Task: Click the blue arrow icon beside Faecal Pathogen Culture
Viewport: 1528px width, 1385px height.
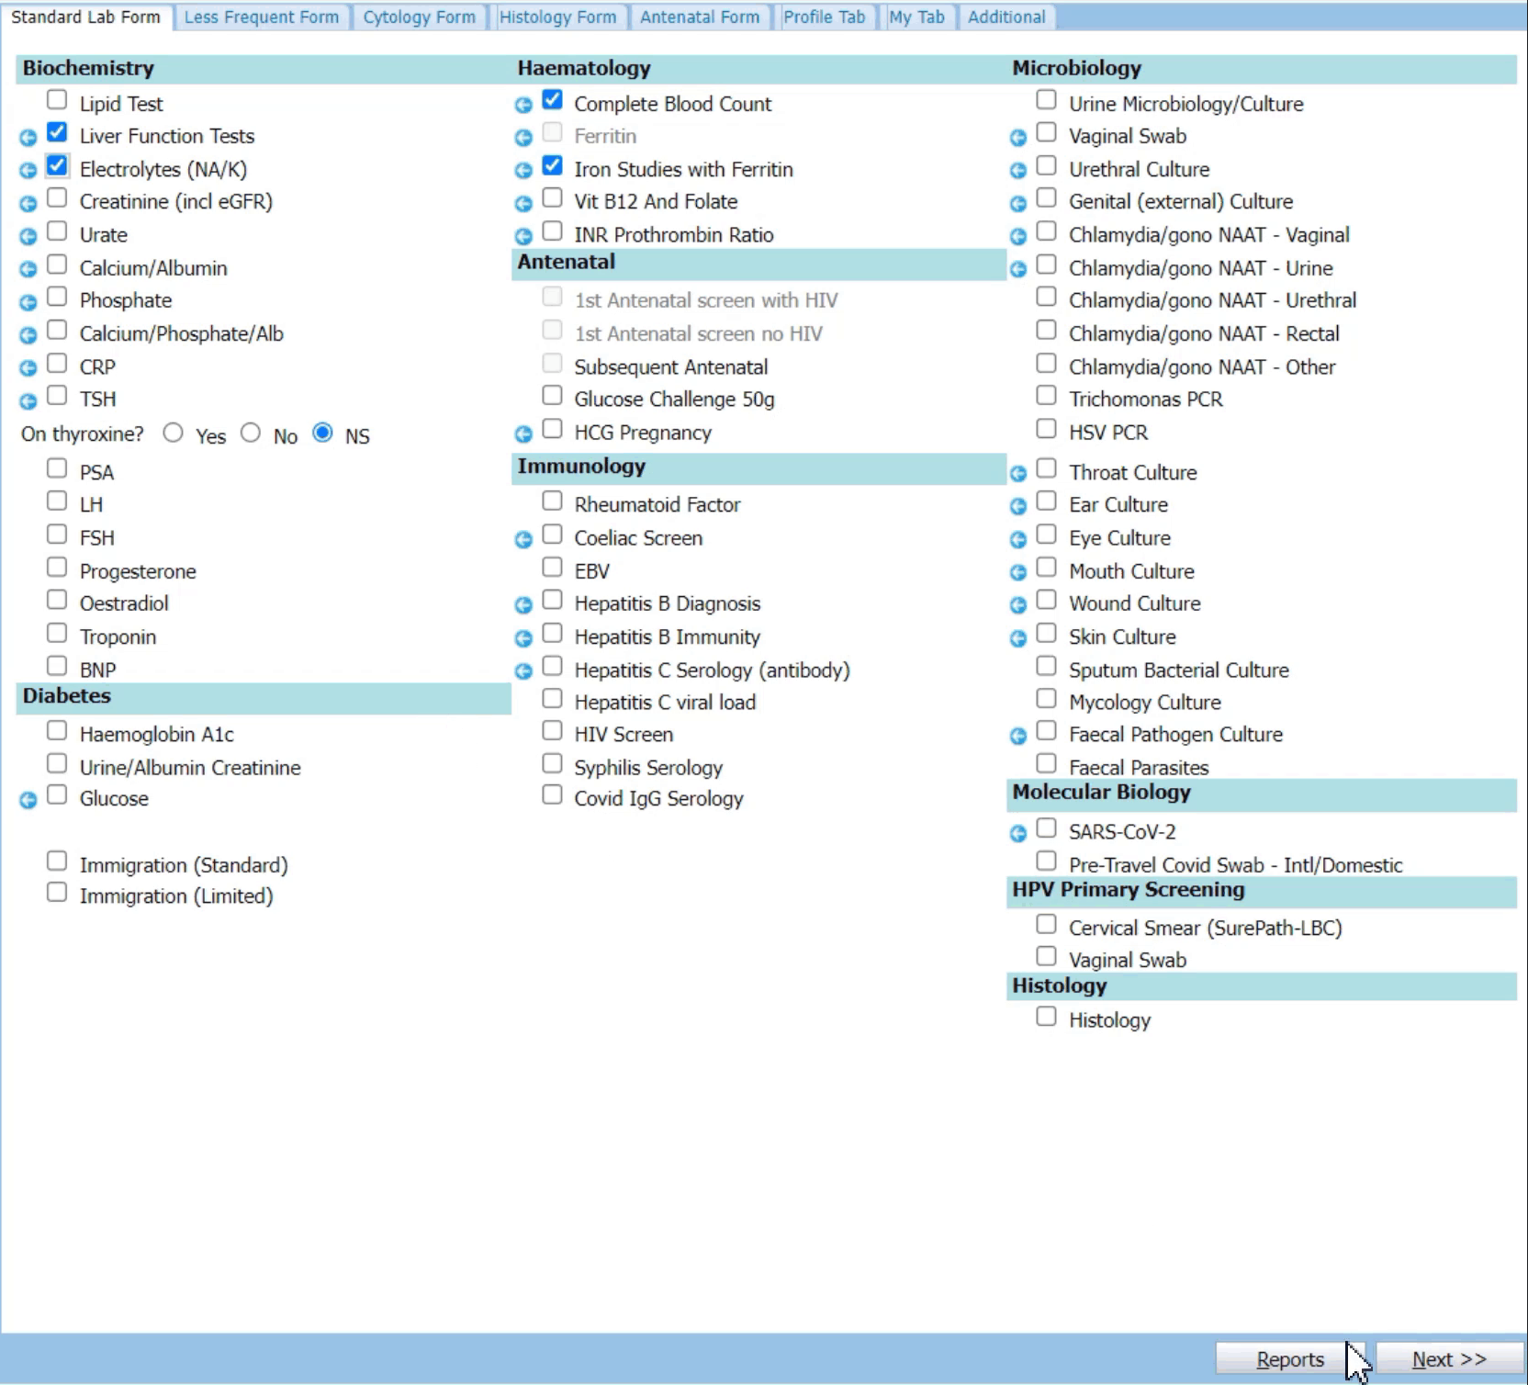Action: 1017,736
